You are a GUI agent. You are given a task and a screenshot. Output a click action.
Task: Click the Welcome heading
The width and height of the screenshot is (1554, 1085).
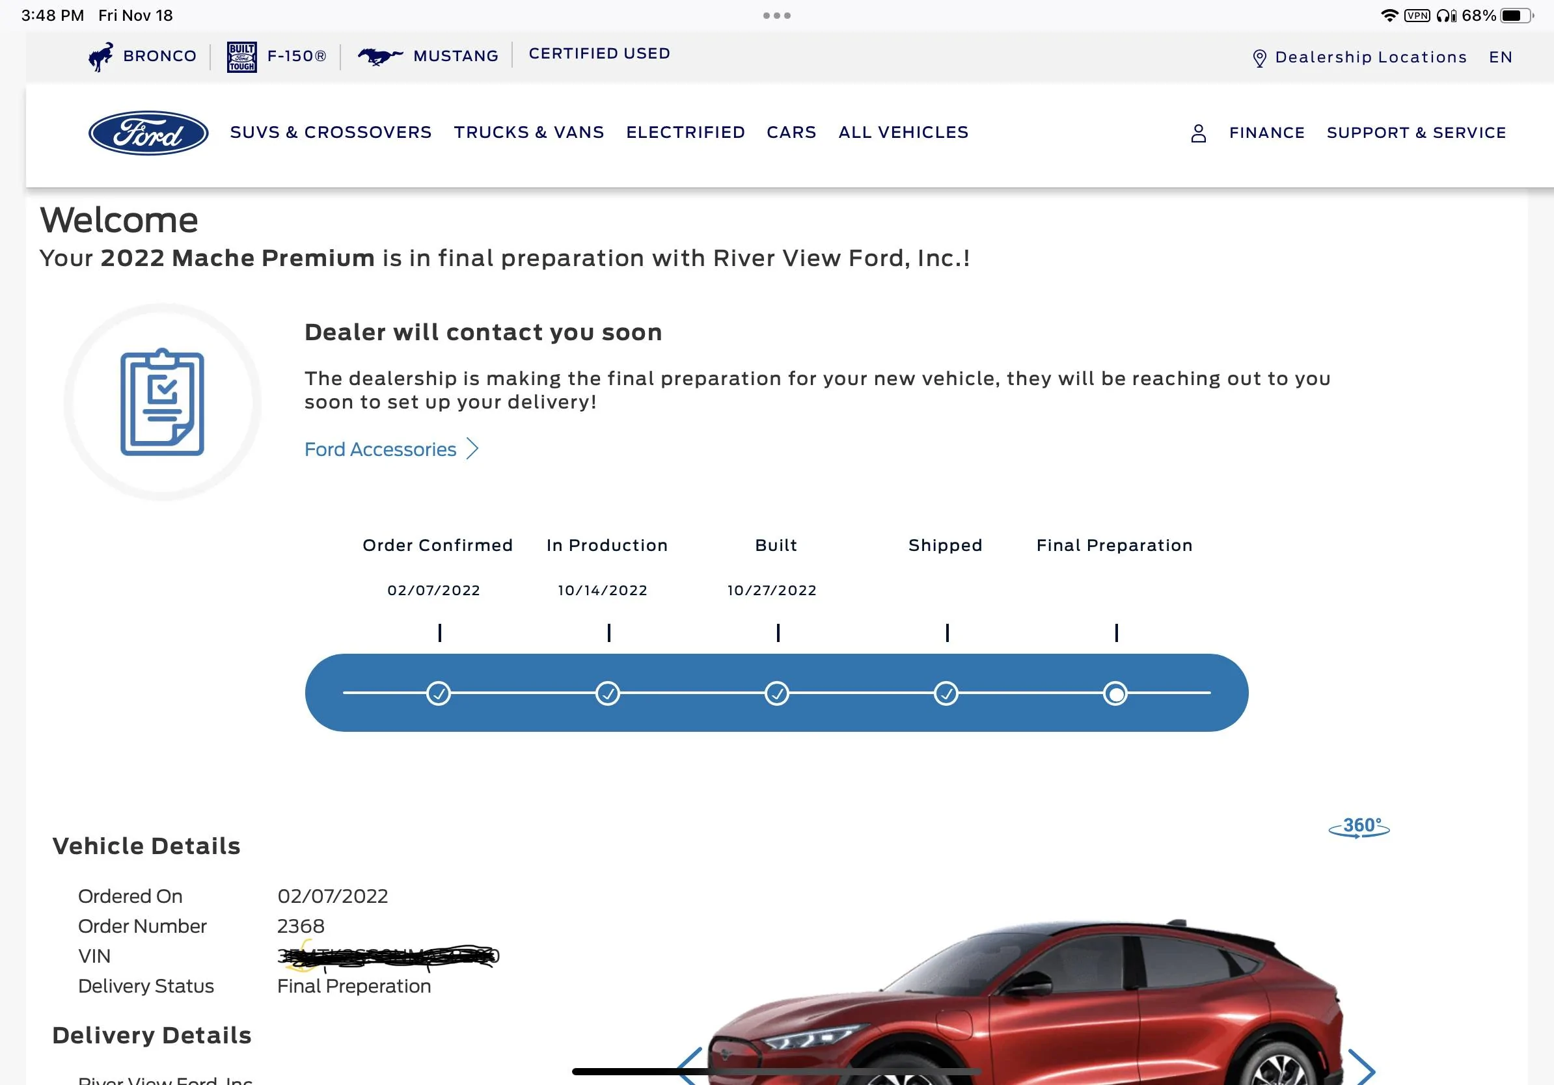click(x=119, y=221)
